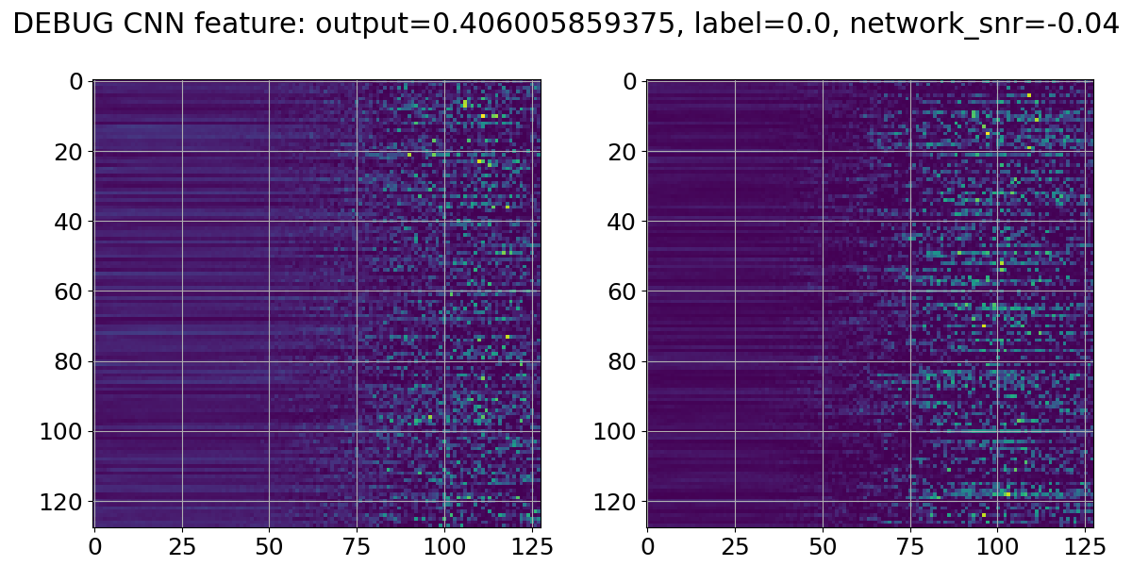Click y-axis tick label 80 on left plot
1132x566 pixels.
(72, 361)
